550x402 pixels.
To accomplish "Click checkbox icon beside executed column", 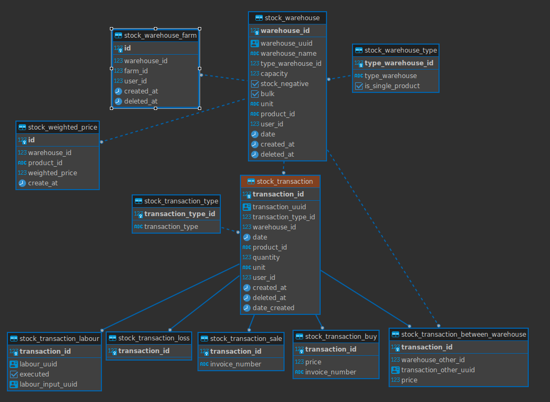I will pyautogui.click(x=14, y=374).
